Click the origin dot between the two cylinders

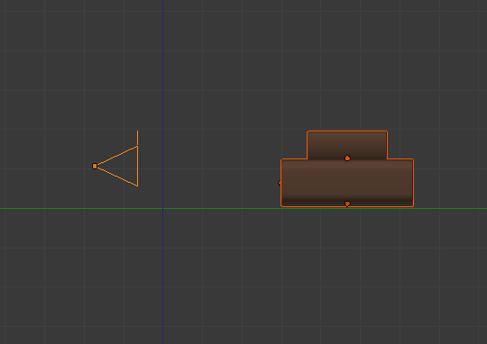(x=347, y=158)
